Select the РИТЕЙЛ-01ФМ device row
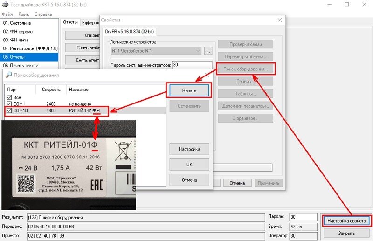The height and width of the screenshot is (241, 373). (84, 110)
